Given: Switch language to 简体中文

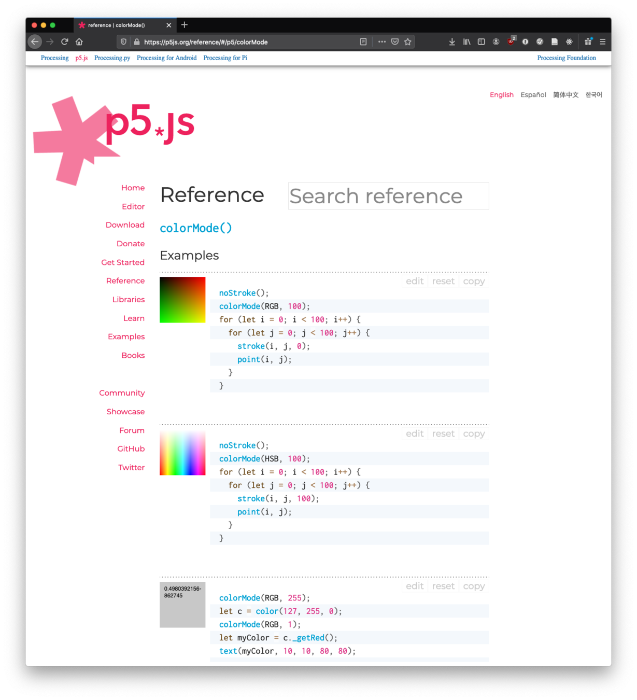Looking at the screenshot, I should [565, 95].
